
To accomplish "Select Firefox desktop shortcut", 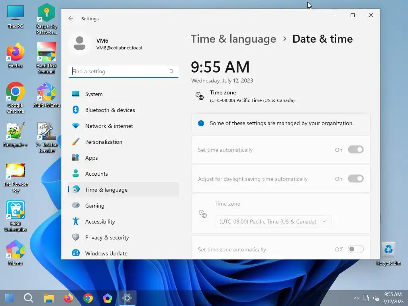I will point(16,55).
